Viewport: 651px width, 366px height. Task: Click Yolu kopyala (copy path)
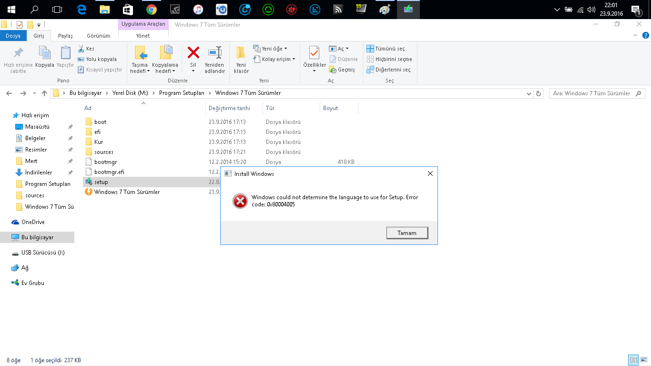pyautogui.click(x=97, y=59)
